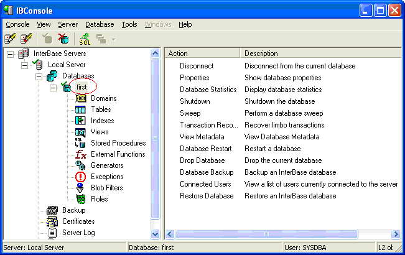
Task: Collapse the 'first' database node
Action: tap(53, 88)
